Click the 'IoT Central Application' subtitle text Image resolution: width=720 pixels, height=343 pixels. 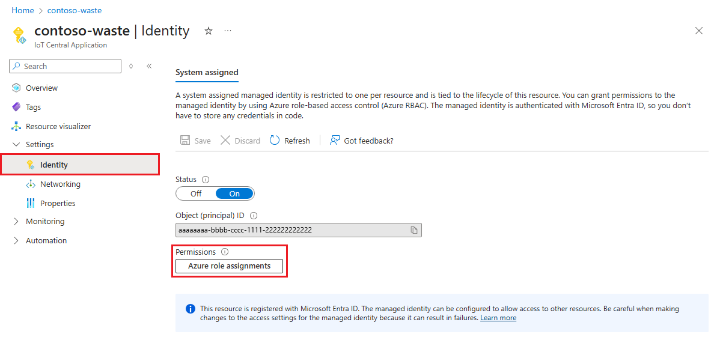(x=71, y=45)
